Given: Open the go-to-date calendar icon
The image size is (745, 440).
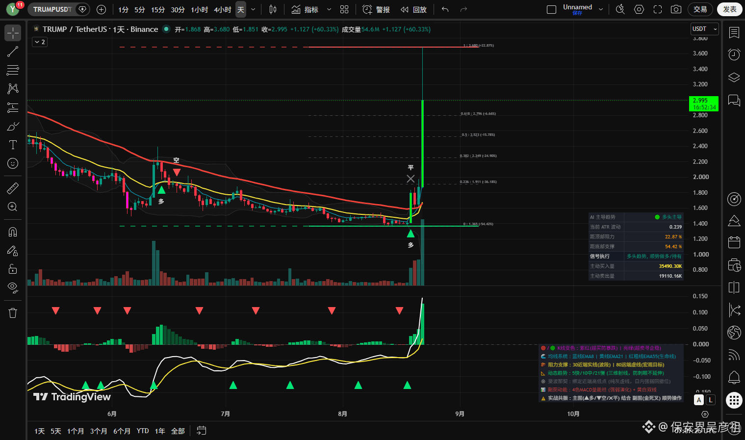Looking at the screenshot, I should [201, 431].
